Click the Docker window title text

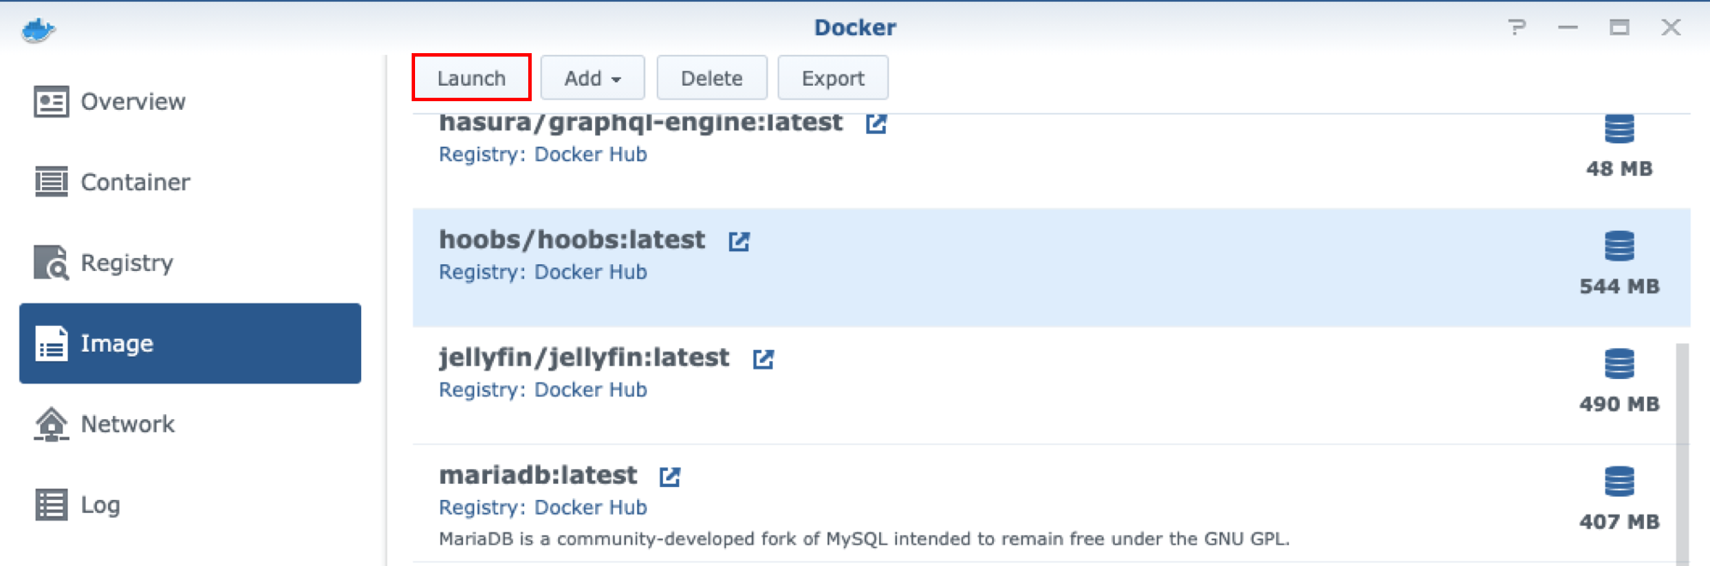(x=855, y=27)
